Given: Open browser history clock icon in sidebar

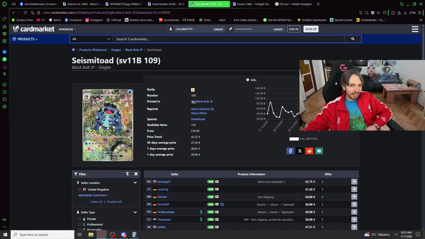Looking at the screenshot, I should click(x=4, y=92).
